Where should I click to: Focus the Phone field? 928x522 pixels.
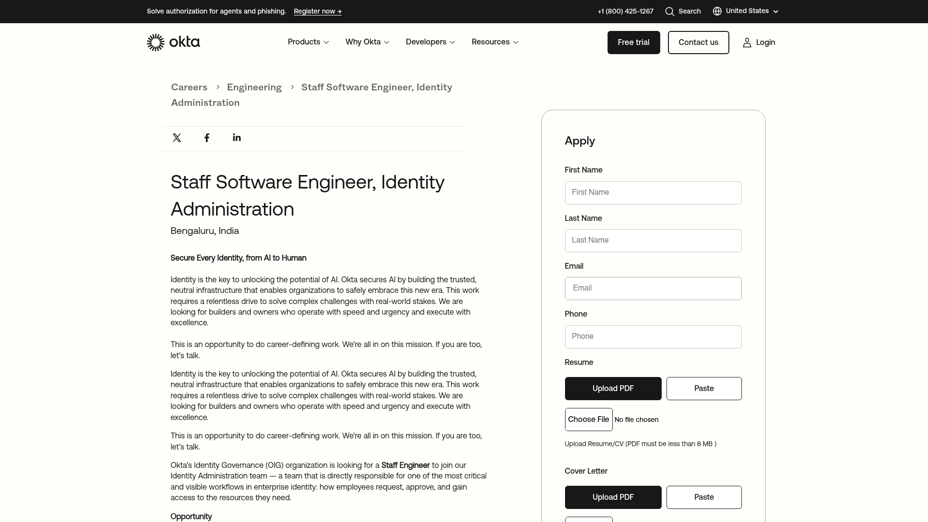coord(653,337)
